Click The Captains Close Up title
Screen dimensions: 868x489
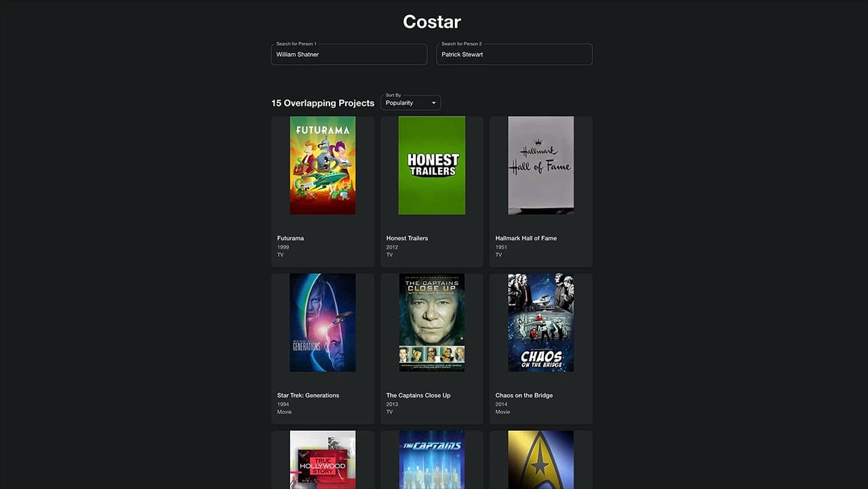pyautogui.click(x=418, y=395)
